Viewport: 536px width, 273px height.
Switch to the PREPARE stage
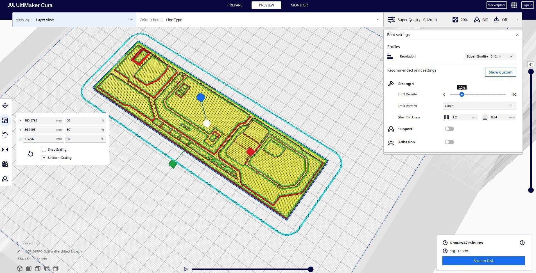(x=235, y=5)
